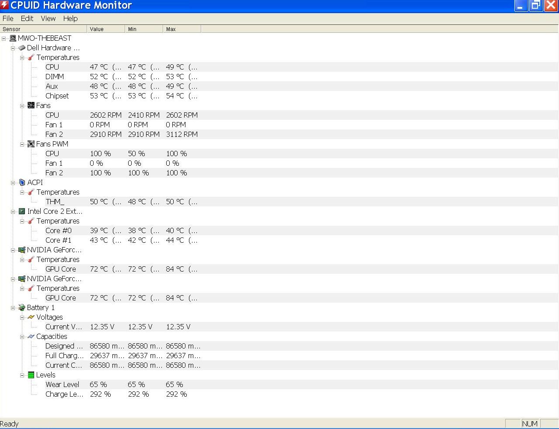Collapse the Dell Hardware node
The image size is (559, 429).
pyautogui.click(x=13, y=48)
